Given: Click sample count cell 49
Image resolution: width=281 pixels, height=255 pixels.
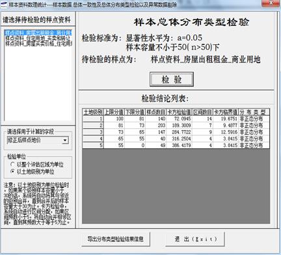Looking at the screenshot, I should pyautogui.click(x=156, y=145).
